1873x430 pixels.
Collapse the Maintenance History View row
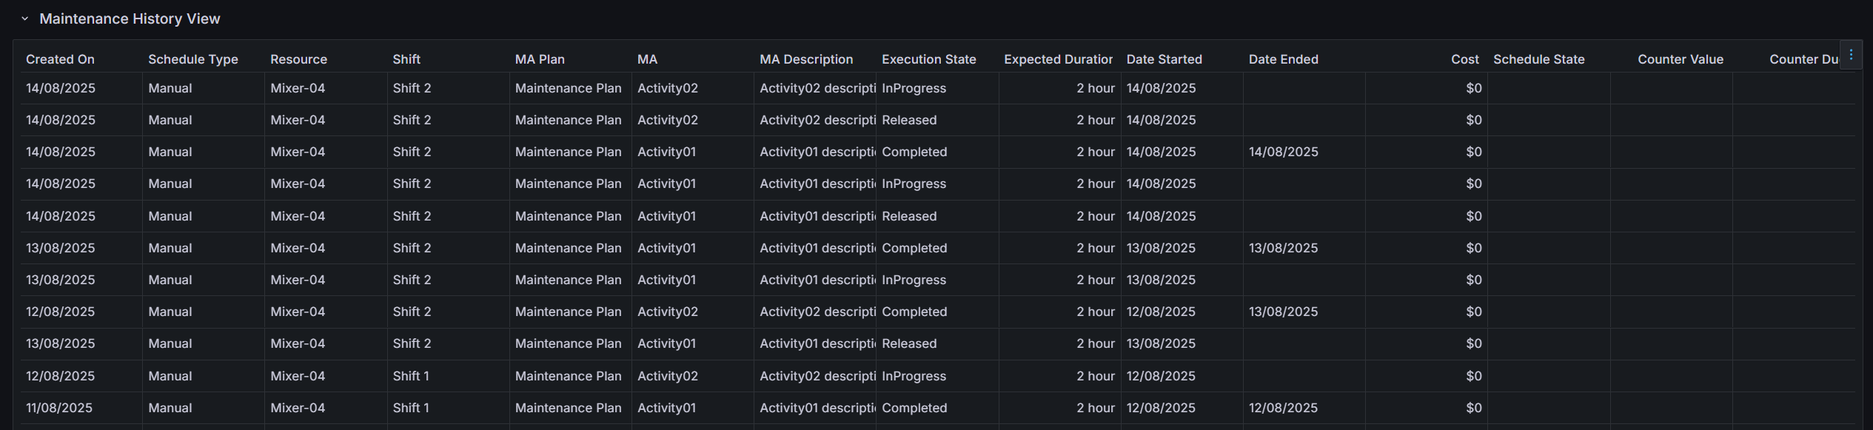coord(25,19)
